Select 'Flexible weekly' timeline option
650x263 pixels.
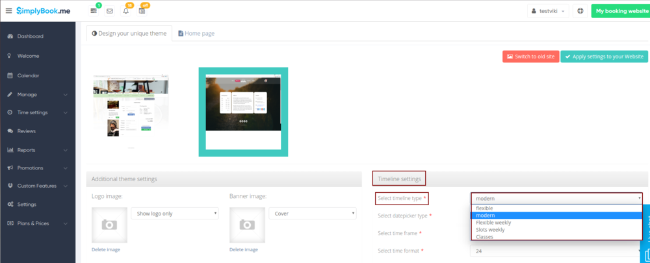493,222
